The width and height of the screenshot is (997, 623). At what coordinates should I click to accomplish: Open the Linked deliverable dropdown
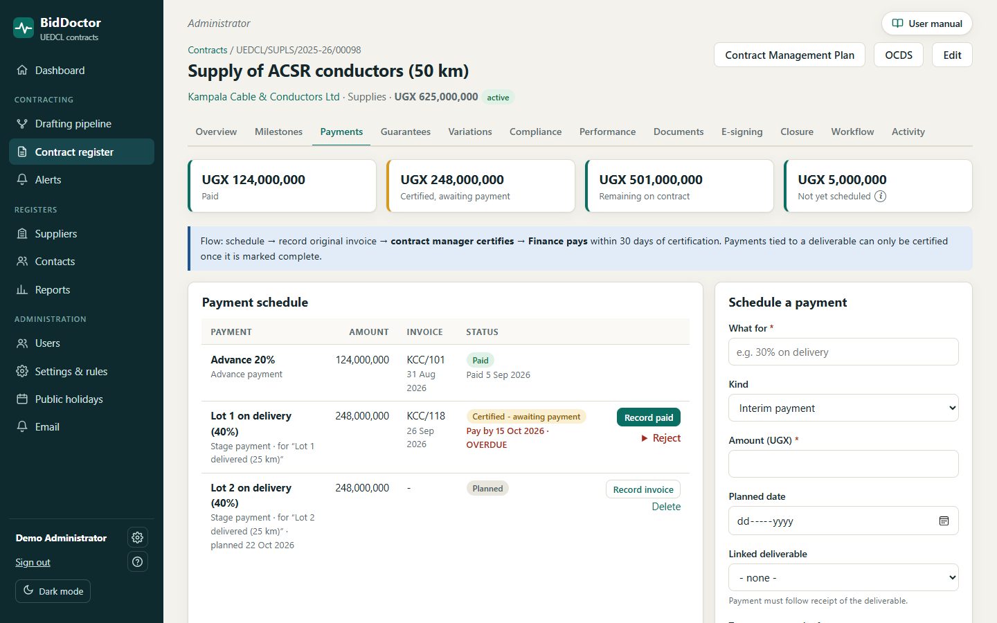(843, 577)
